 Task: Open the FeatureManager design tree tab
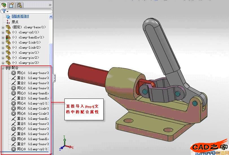tap(4, 5)
